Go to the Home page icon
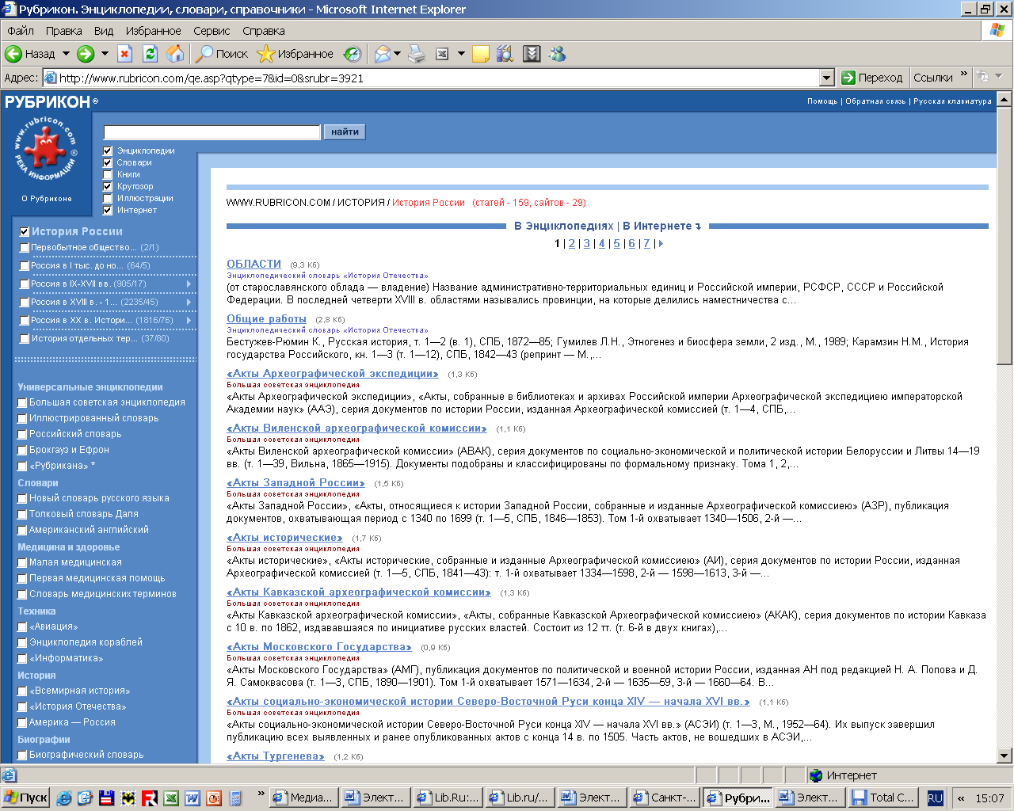Screen dimensions: 1014x811 (x=175, y=54)
